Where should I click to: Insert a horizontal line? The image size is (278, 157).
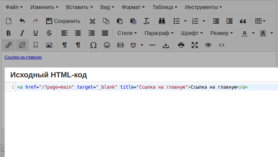coord(152,45)
